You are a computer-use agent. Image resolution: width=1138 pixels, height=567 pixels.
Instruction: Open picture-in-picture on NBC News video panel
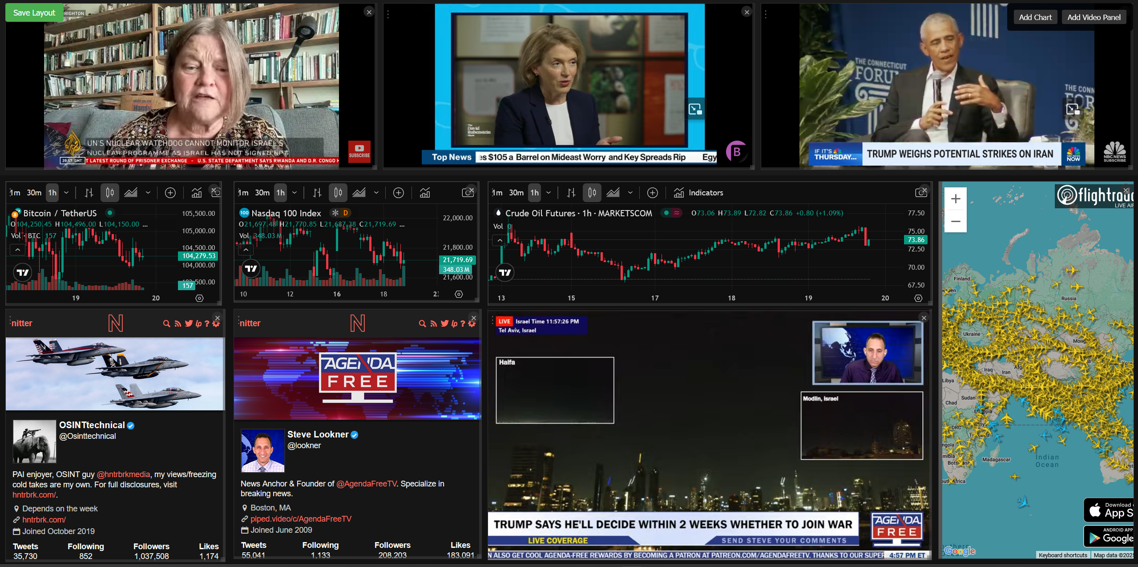[x=1073, y=109]
